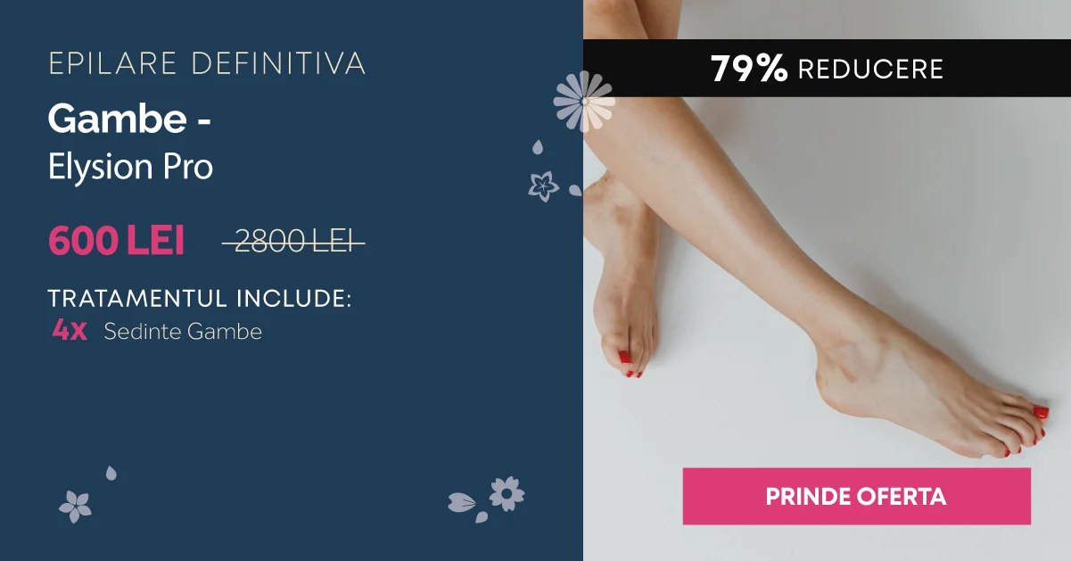The height and width of the screenshot is (561, 1071).
Task: Click the Elysion Pro subtitle
Action: click(130, 167)
